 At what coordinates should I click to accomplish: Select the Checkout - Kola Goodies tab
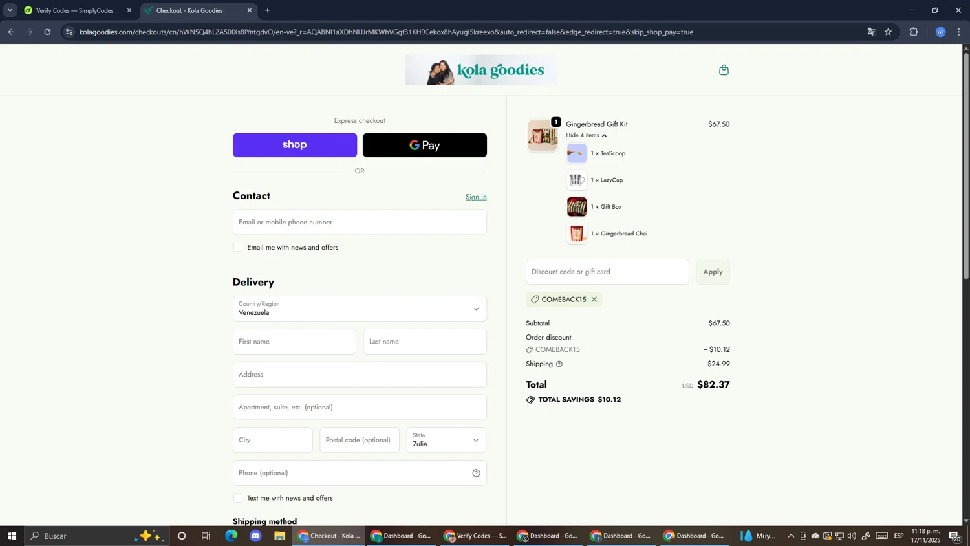[x=198, y=10]
